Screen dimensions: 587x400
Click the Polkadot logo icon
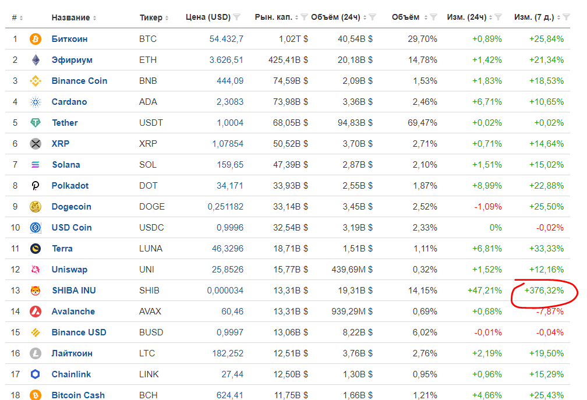(x=36, y=186)
